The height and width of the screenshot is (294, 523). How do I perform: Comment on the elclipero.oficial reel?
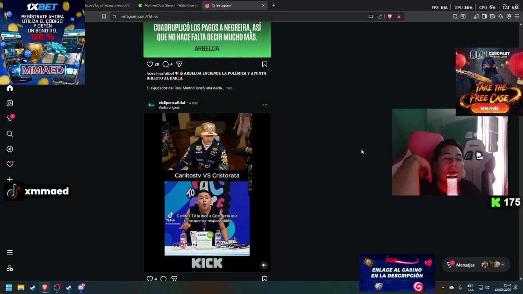pos(163,279)
